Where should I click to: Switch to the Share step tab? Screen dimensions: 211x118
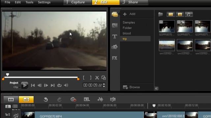(x=134, y=2)
